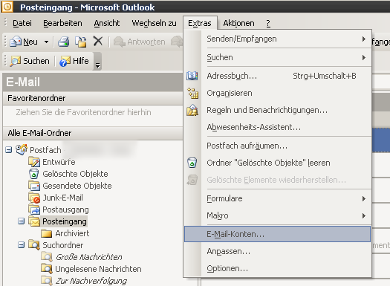Click the E-Mail pane title

(x=23, y=82)
